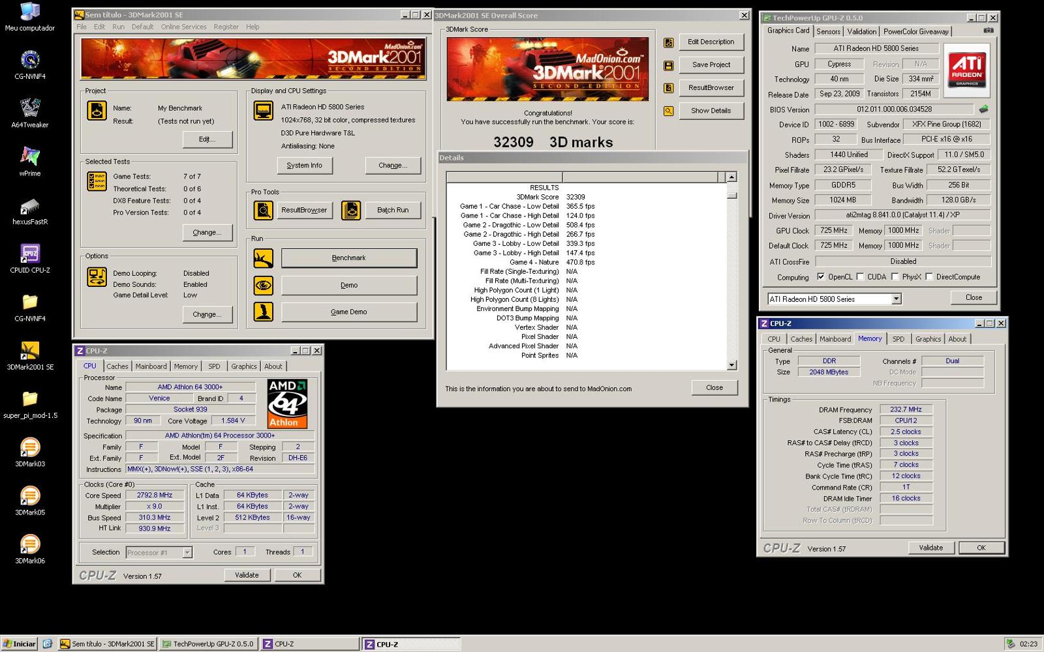Click the GPU-Z screenshot camera icon
The image size is (1044, 652).
(x=989, y=30)
